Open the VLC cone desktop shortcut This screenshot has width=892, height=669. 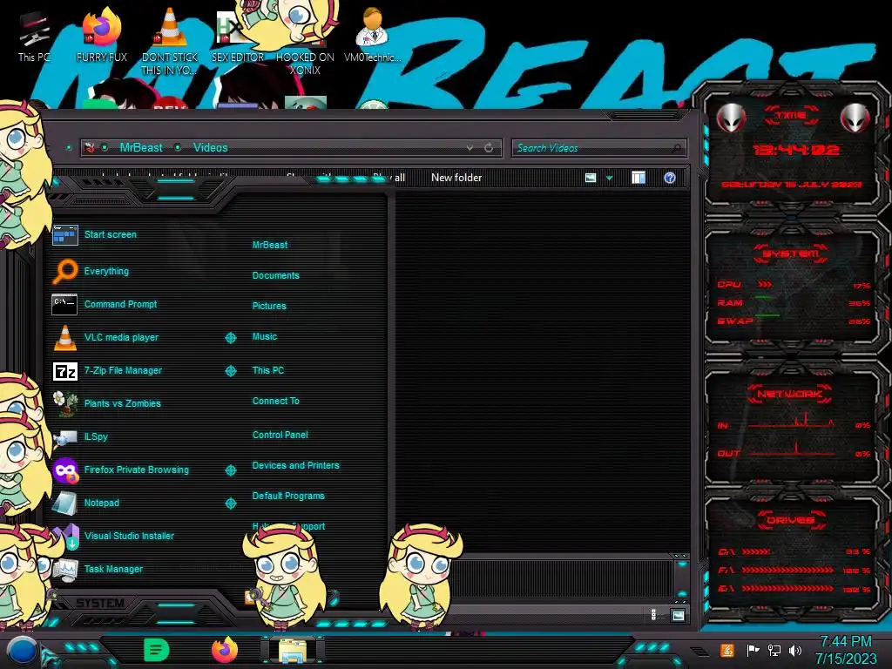coord(169,41)
